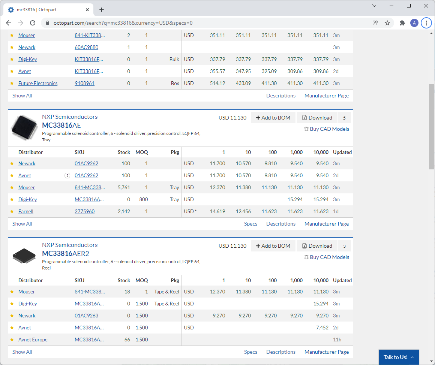Screen dimensions: 435x365
Task: Star the Mouser distributor row for MC33816AE
Action: tap(12, 187)
